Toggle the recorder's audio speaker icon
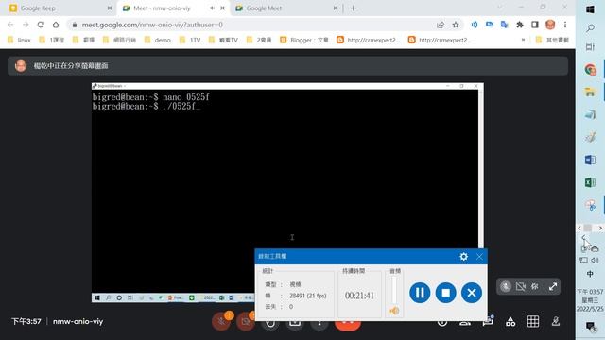Viewport: 605px width, 340px height. pyautogui.click(x=394, y=311)
